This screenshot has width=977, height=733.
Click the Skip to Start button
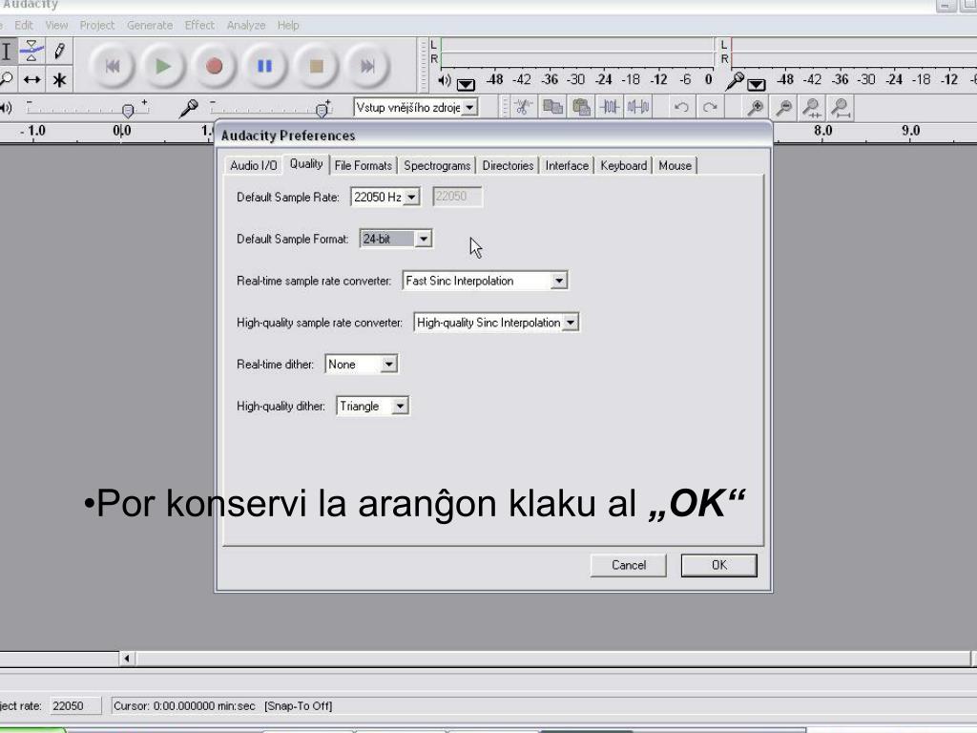tap(113, 66)
